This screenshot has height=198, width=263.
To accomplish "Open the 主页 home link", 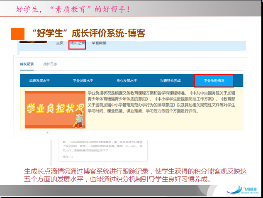I will [x=60, y=43].
